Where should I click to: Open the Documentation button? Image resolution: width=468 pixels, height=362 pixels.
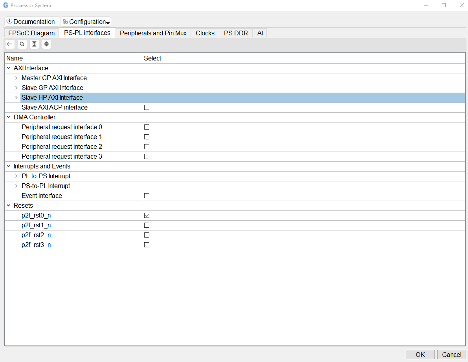pyautogui.click(x=31, y=22)
